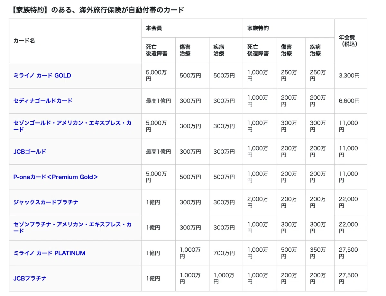Click the カード名 column header
This screenshot has width=386, height=296.
point(75,41)
